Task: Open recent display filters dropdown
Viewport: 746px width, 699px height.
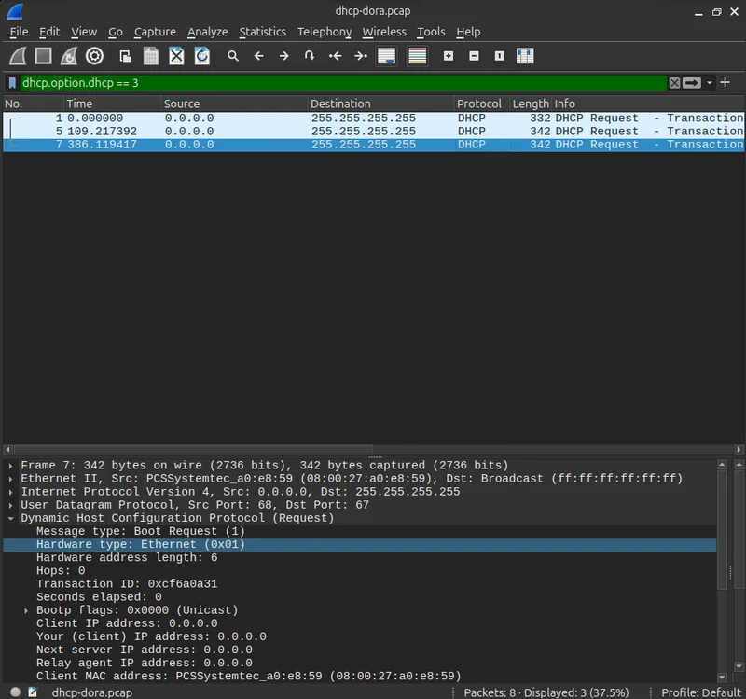Action: (x=710, y=83)
